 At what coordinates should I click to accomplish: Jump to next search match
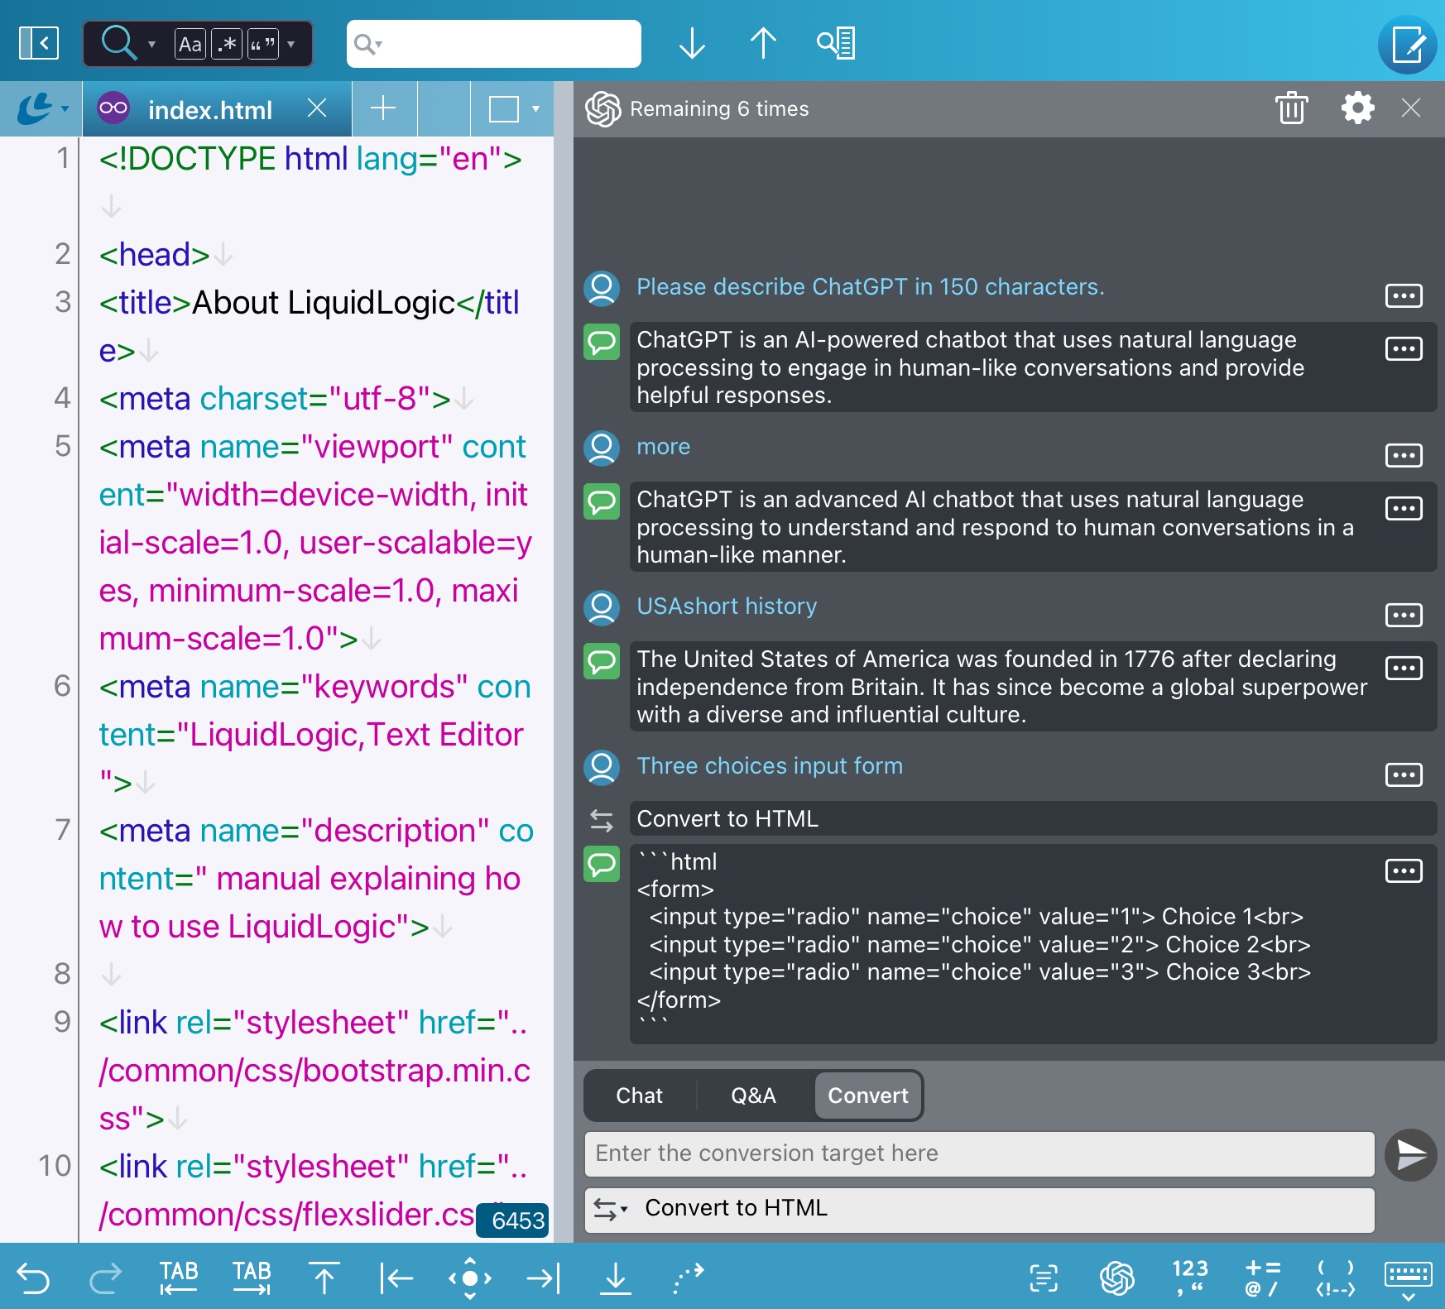[x=692, y=43]
